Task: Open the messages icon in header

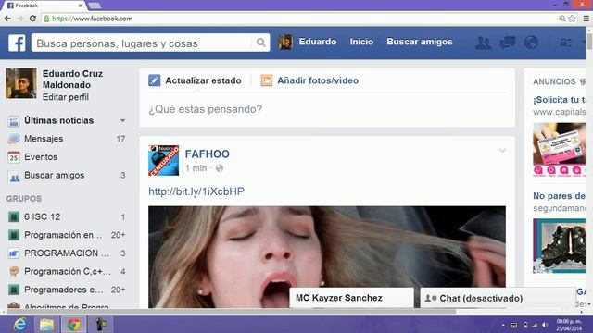Action: click(x=507, y=43)
